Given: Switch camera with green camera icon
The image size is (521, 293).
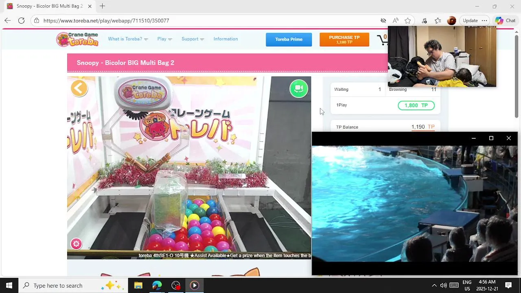Looking at the screenshot, I should [x=299, y=88].
